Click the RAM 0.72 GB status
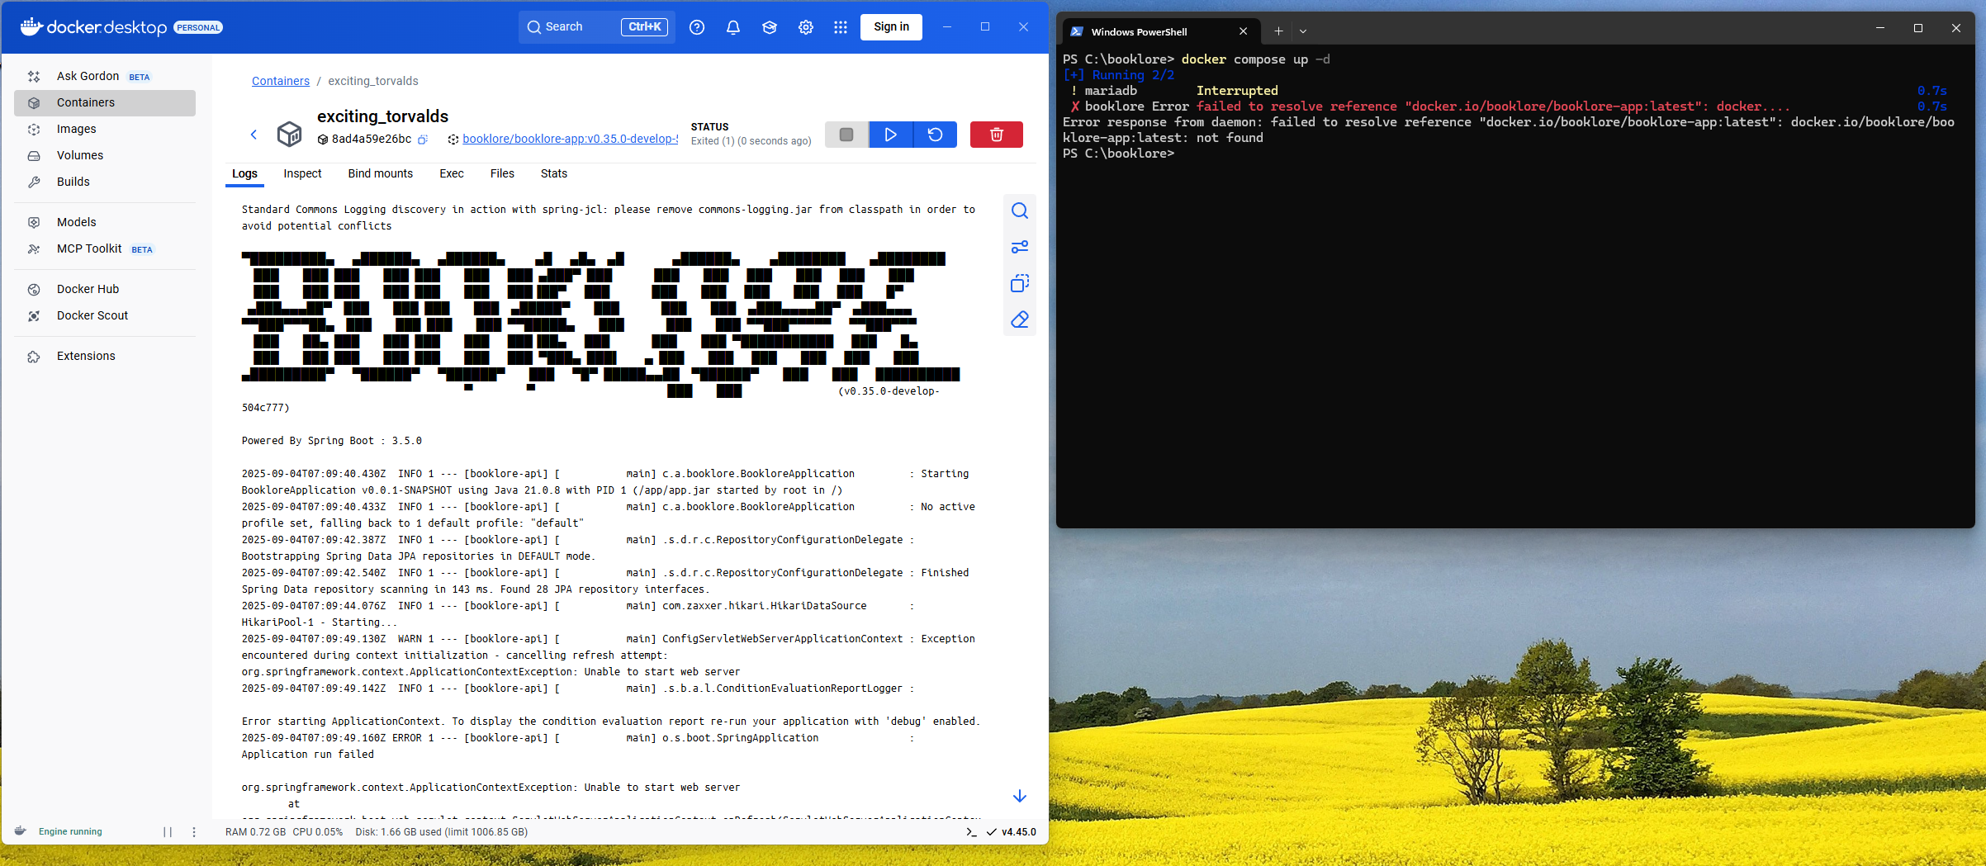The width and height of the screenshot is (1986, 866). pyautogui.click(x=256, y=832)
